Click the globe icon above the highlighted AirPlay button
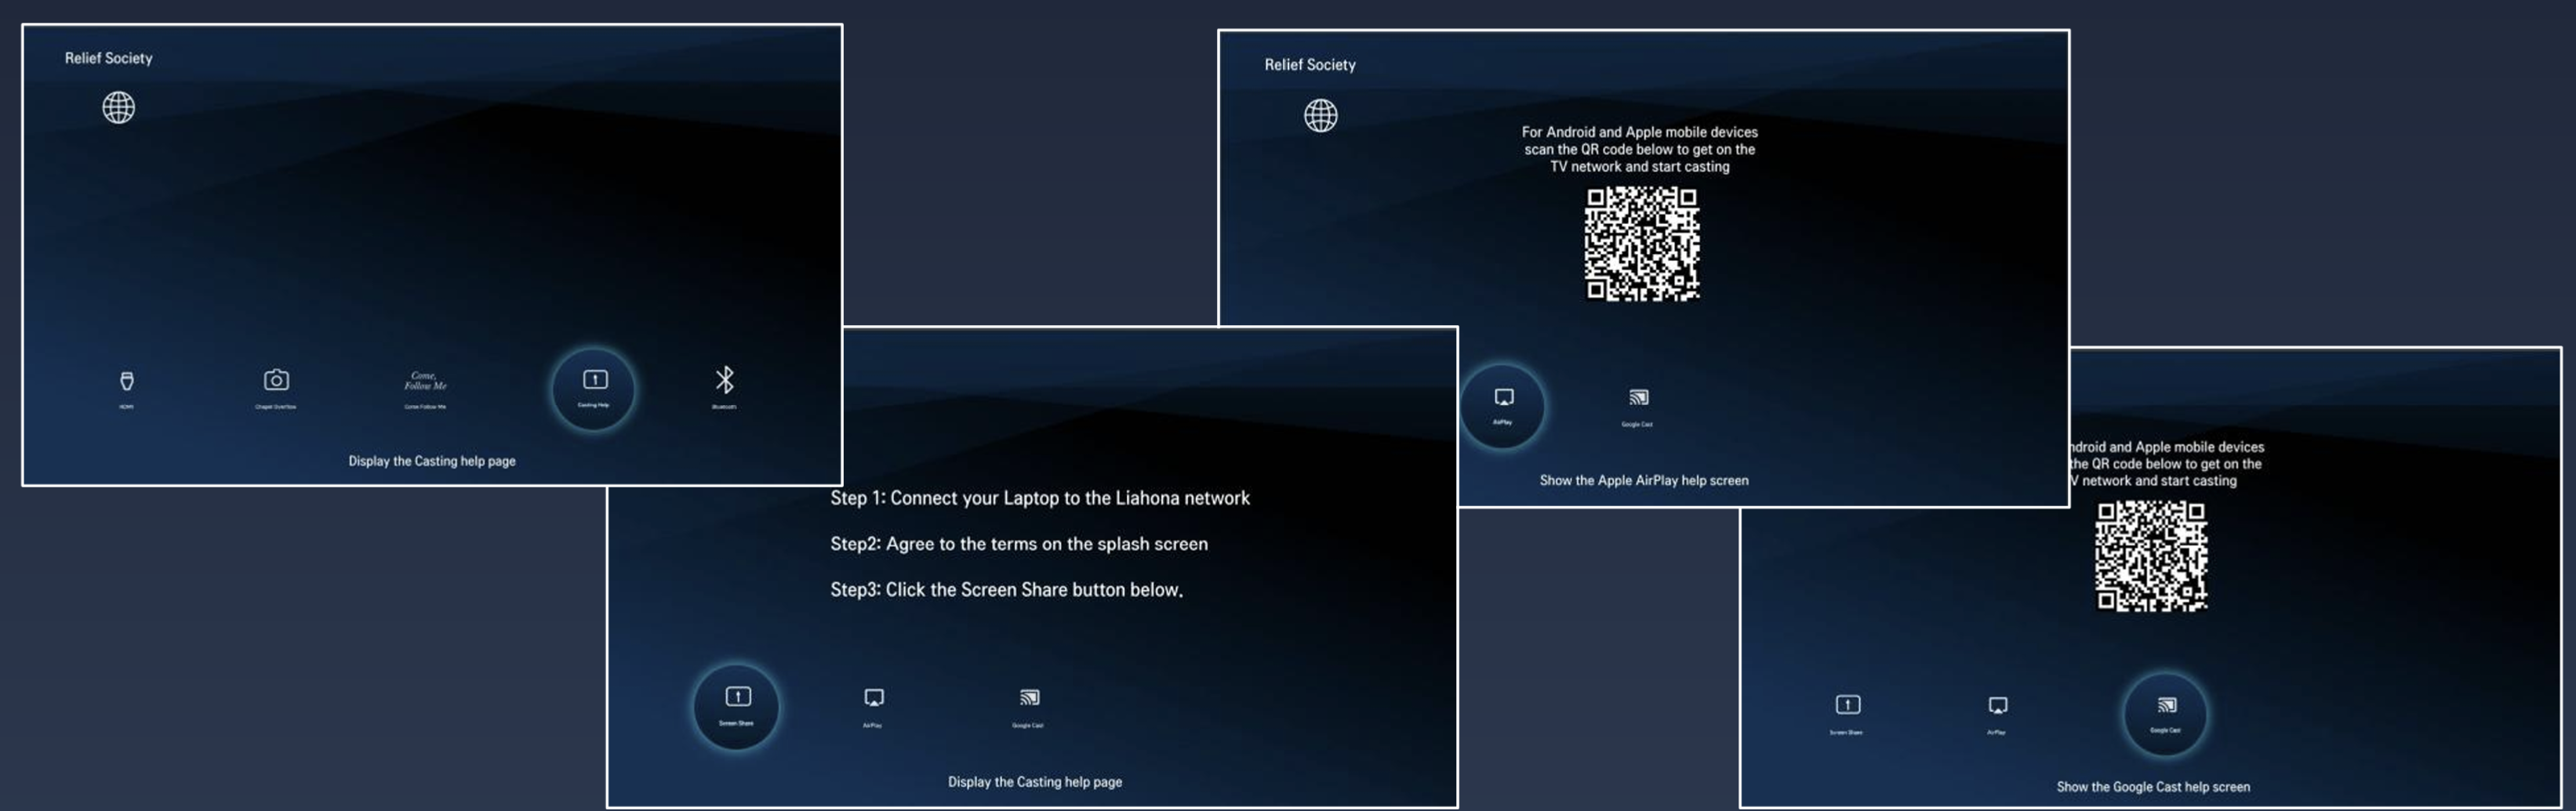Image resolution: width=2576 pixels, height=811 pixels. [1320, 116]
